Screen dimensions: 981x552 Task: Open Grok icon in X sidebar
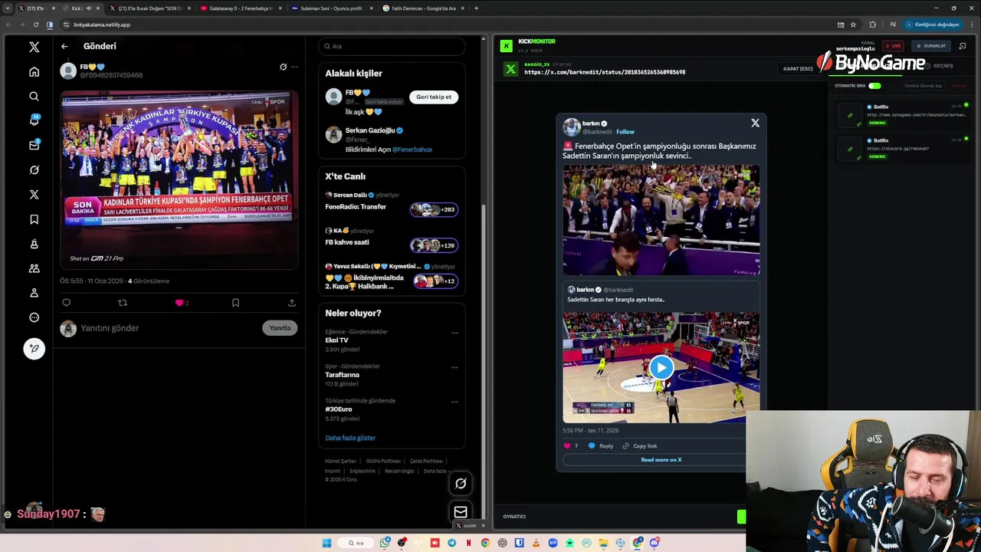pos(34,170)
